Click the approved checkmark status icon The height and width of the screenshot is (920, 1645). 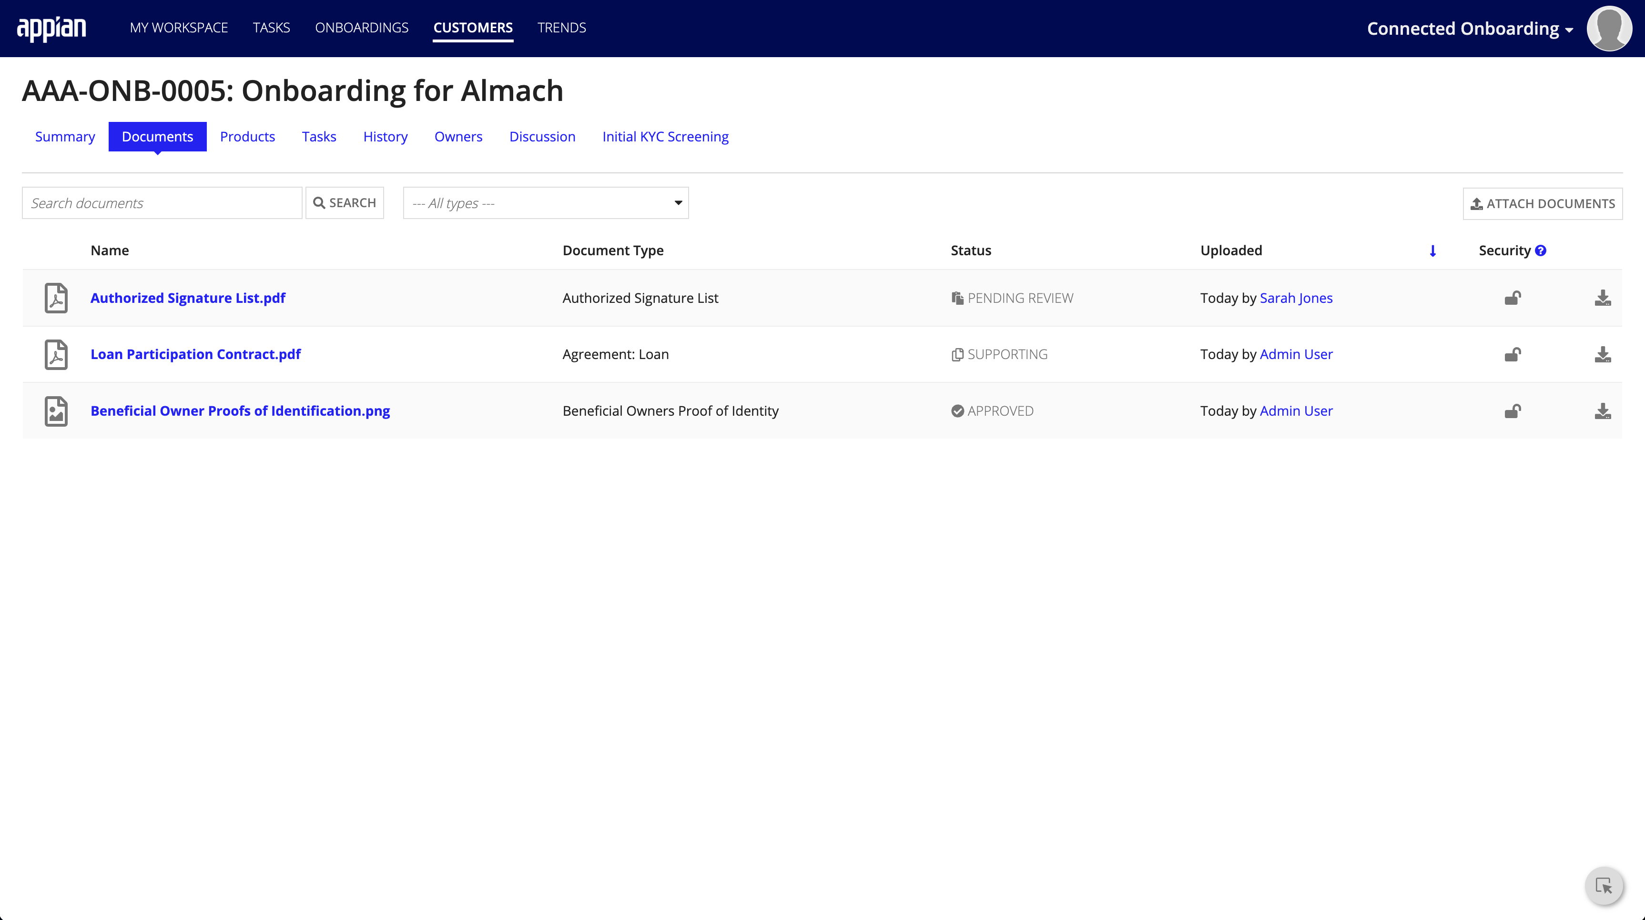[x=957, y=411]
